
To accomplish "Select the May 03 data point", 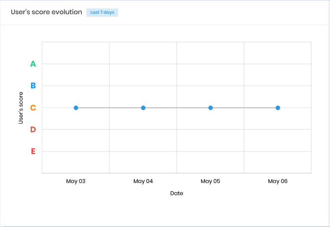I will click(76, 108).
